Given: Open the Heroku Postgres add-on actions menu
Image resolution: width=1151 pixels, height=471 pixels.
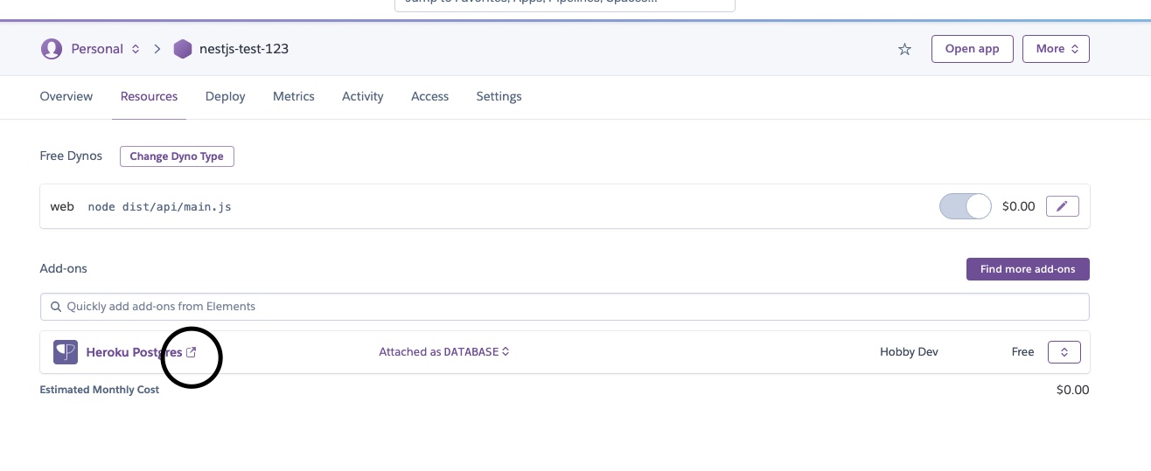Looking at the screenshot, I should click(x=1064, y=352).
